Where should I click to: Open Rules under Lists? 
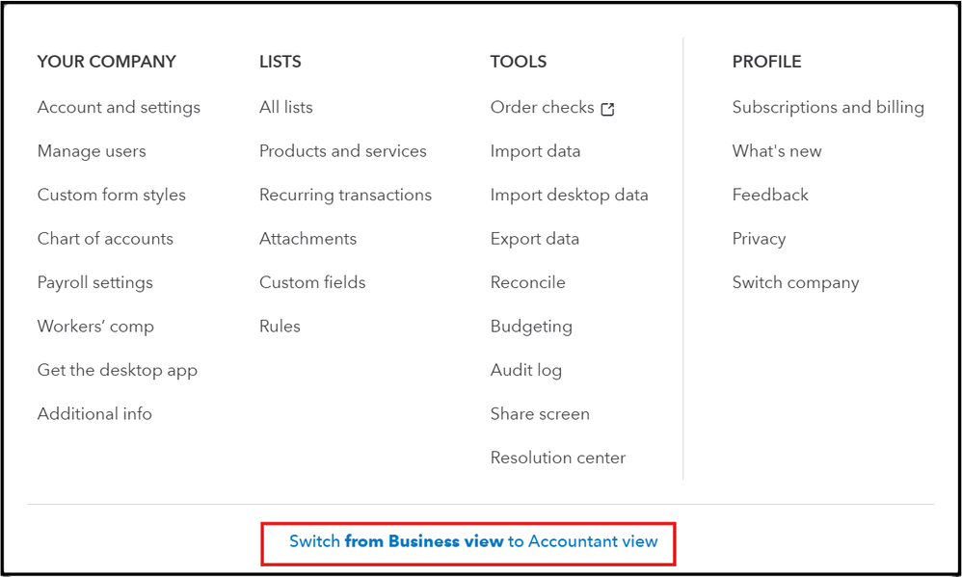pos(280,327)
